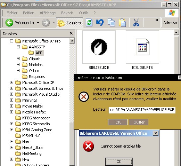Close the Bibliorom LAROUSSE Version Office dialog

156,133
